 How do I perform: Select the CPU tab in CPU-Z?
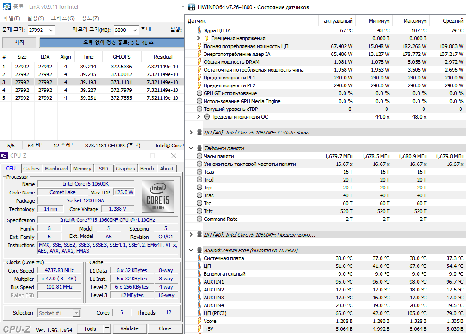(x=11, y=168)
